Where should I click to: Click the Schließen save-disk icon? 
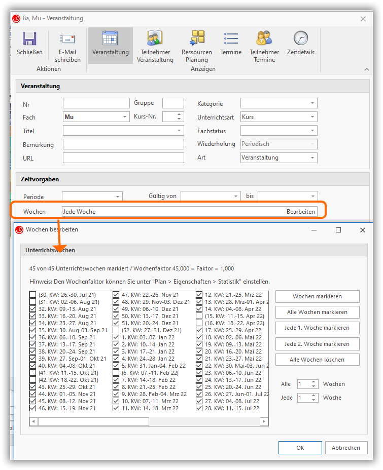[x=29, y=40]
